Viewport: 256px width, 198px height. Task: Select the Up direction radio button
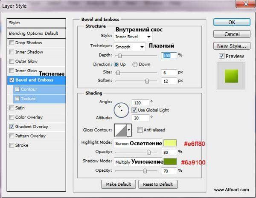116,65
